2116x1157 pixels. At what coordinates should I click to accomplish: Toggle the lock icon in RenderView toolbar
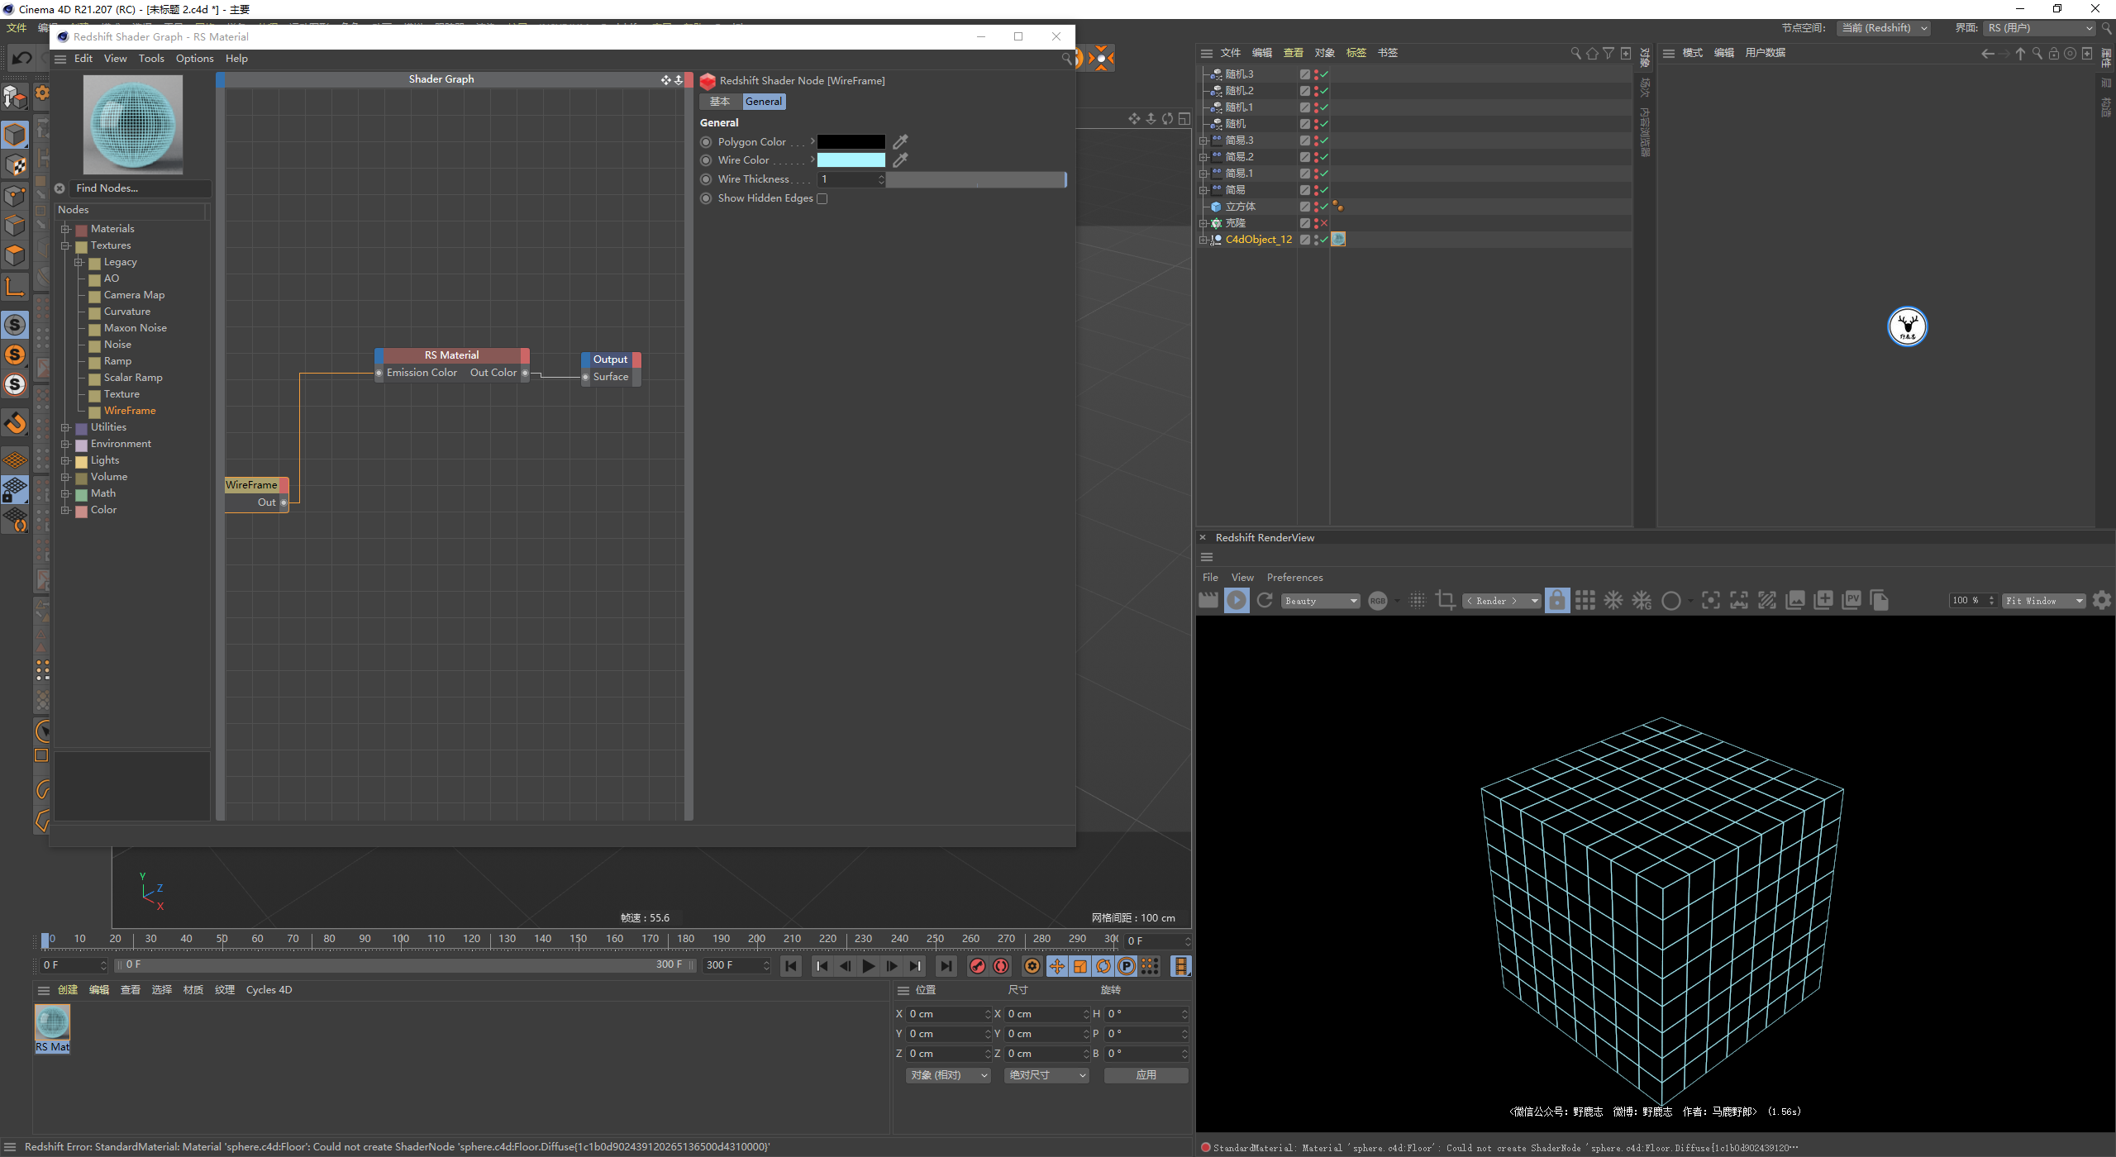(x=1557, y=601)
